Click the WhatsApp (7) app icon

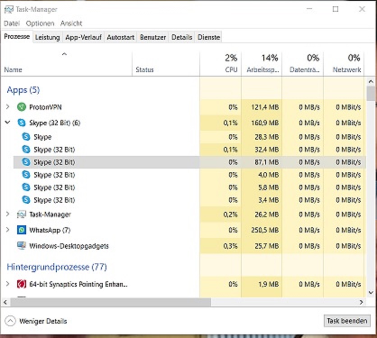[21, 230]
